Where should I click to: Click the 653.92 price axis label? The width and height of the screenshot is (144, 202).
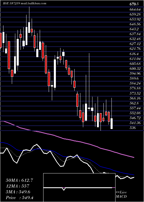(x=135, y=19)
